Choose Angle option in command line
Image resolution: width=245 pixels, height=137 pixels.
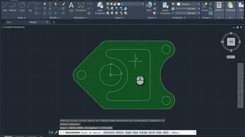pyautogui.click(x=128, y=132)
